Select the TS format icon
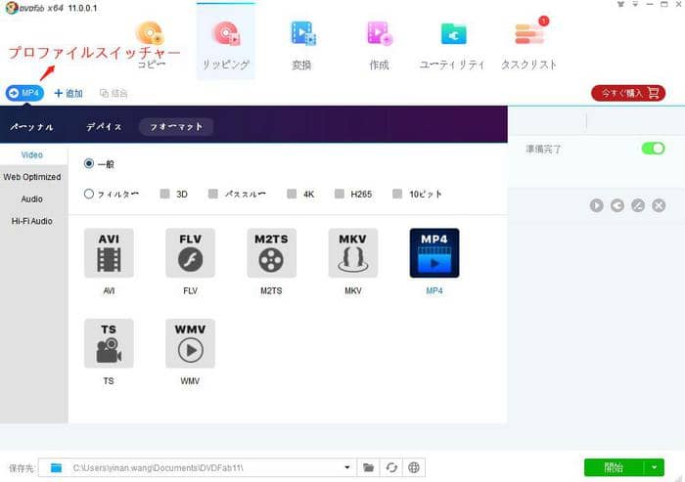Screen dimensions: 685x482 109,343
